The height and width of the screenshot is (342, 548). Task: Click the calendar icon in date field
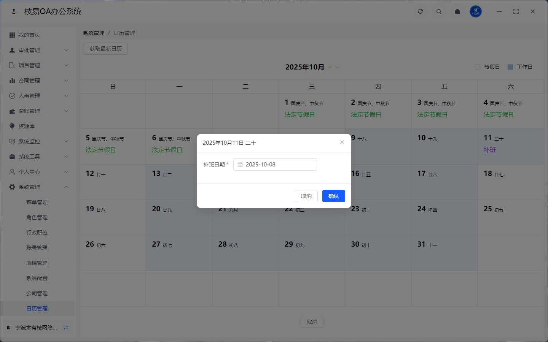click(x=240, y=165)
